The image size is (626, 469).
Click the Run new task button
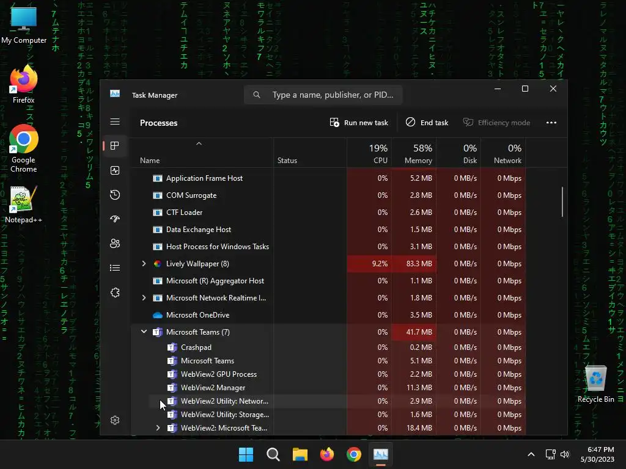[358, 122]
